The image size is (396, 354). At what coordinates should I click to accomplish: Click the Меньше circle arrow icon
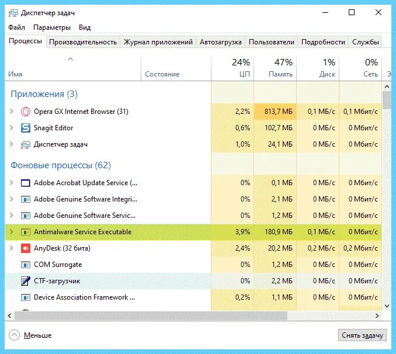click(14, 335)
